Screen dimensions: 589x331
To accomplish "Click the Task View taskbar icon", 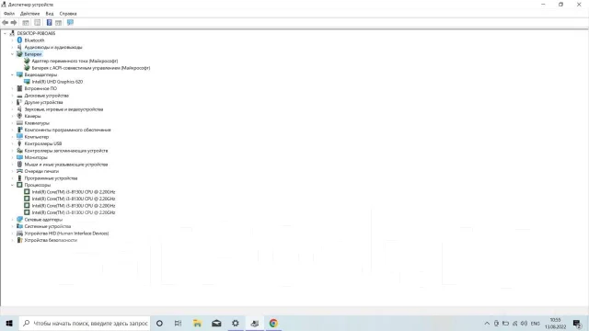I will click(178, 323).
